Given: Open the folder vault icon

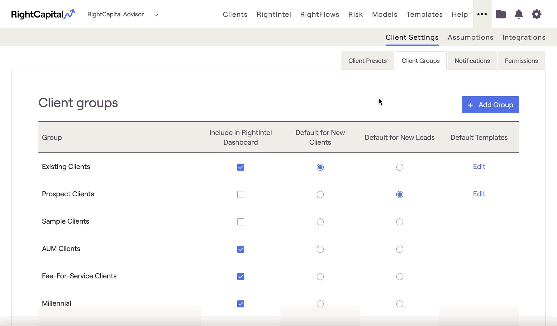Looking at the screenshot, I should 501,14.
